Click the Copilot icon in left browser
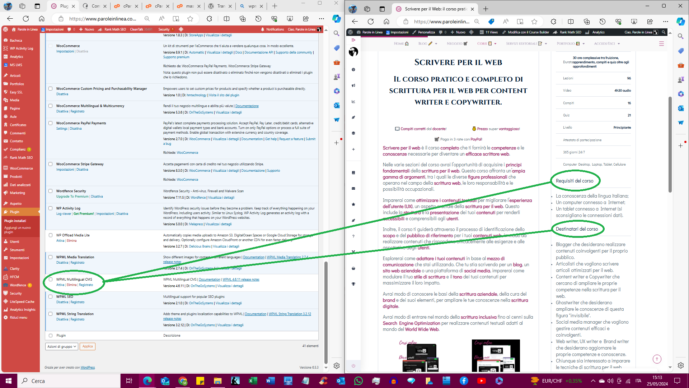Image resolution: width=689 pixels, height=388 pixels. [336, 19]
